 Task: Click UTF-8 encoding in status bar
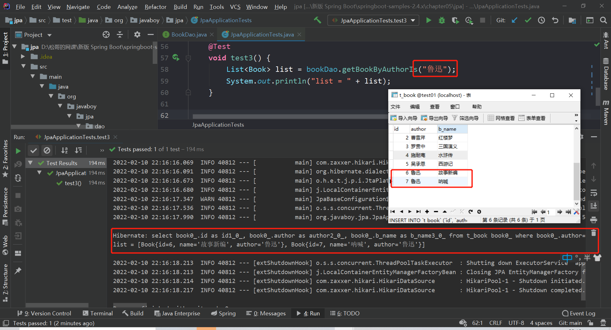coord(516,323)
